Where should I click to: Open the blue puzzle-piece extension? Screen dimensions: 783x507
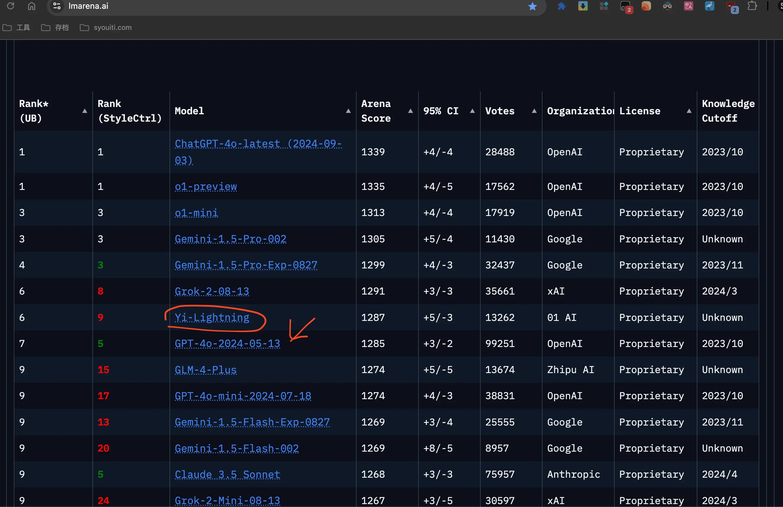tap(562, 6)
